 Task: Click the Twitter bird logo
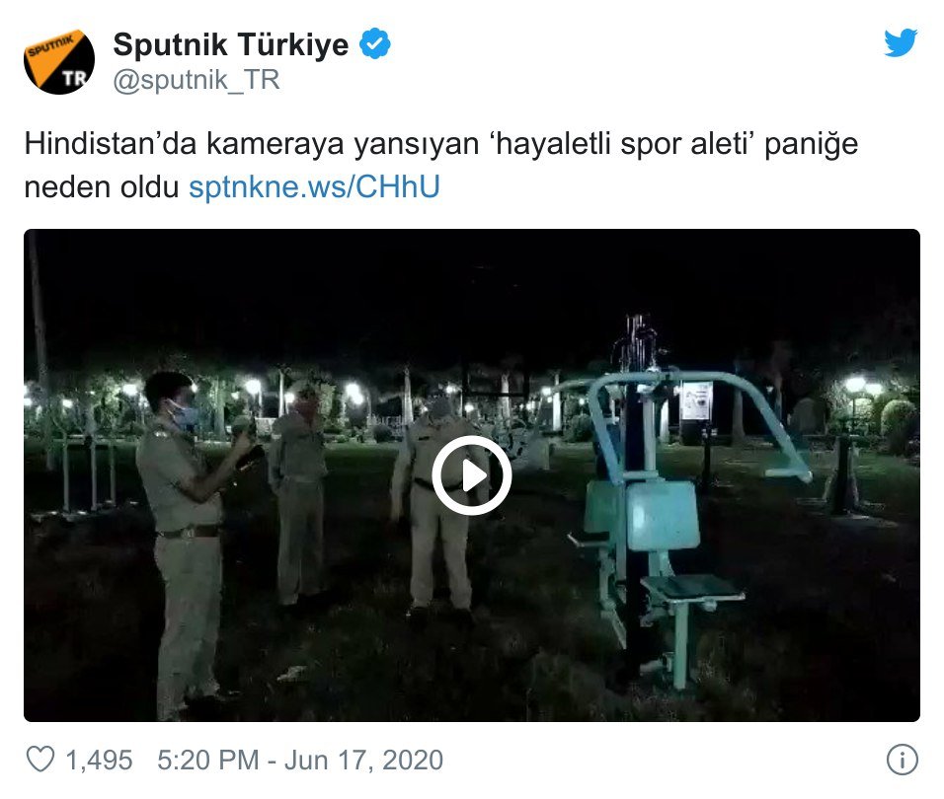pyautogui.click(x=900, y=42)
